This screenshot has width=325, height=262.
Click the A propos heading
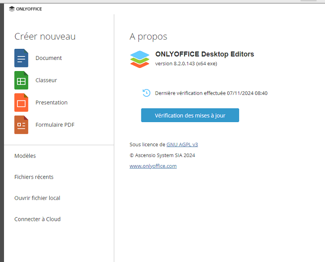tap(148, 36)
